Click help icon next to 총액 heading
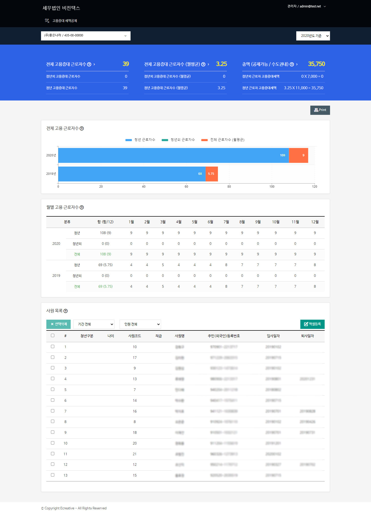This screenshot has width=371, height=515. coord(292,64)
